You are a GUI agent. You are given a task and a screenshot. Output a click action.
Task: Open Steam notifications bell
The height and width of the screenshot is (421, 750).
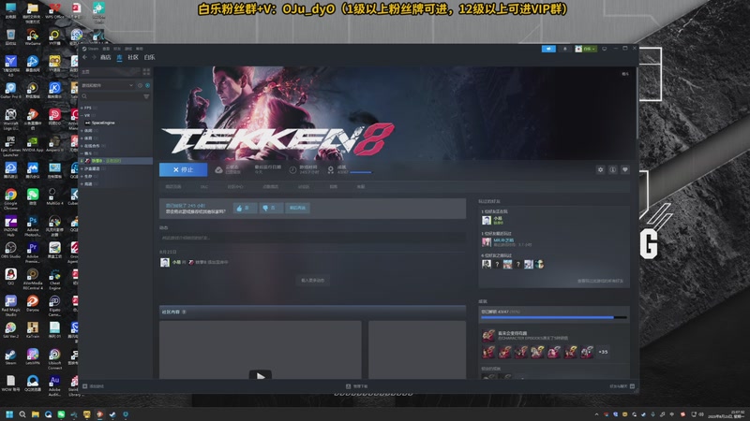pos(565,49)
